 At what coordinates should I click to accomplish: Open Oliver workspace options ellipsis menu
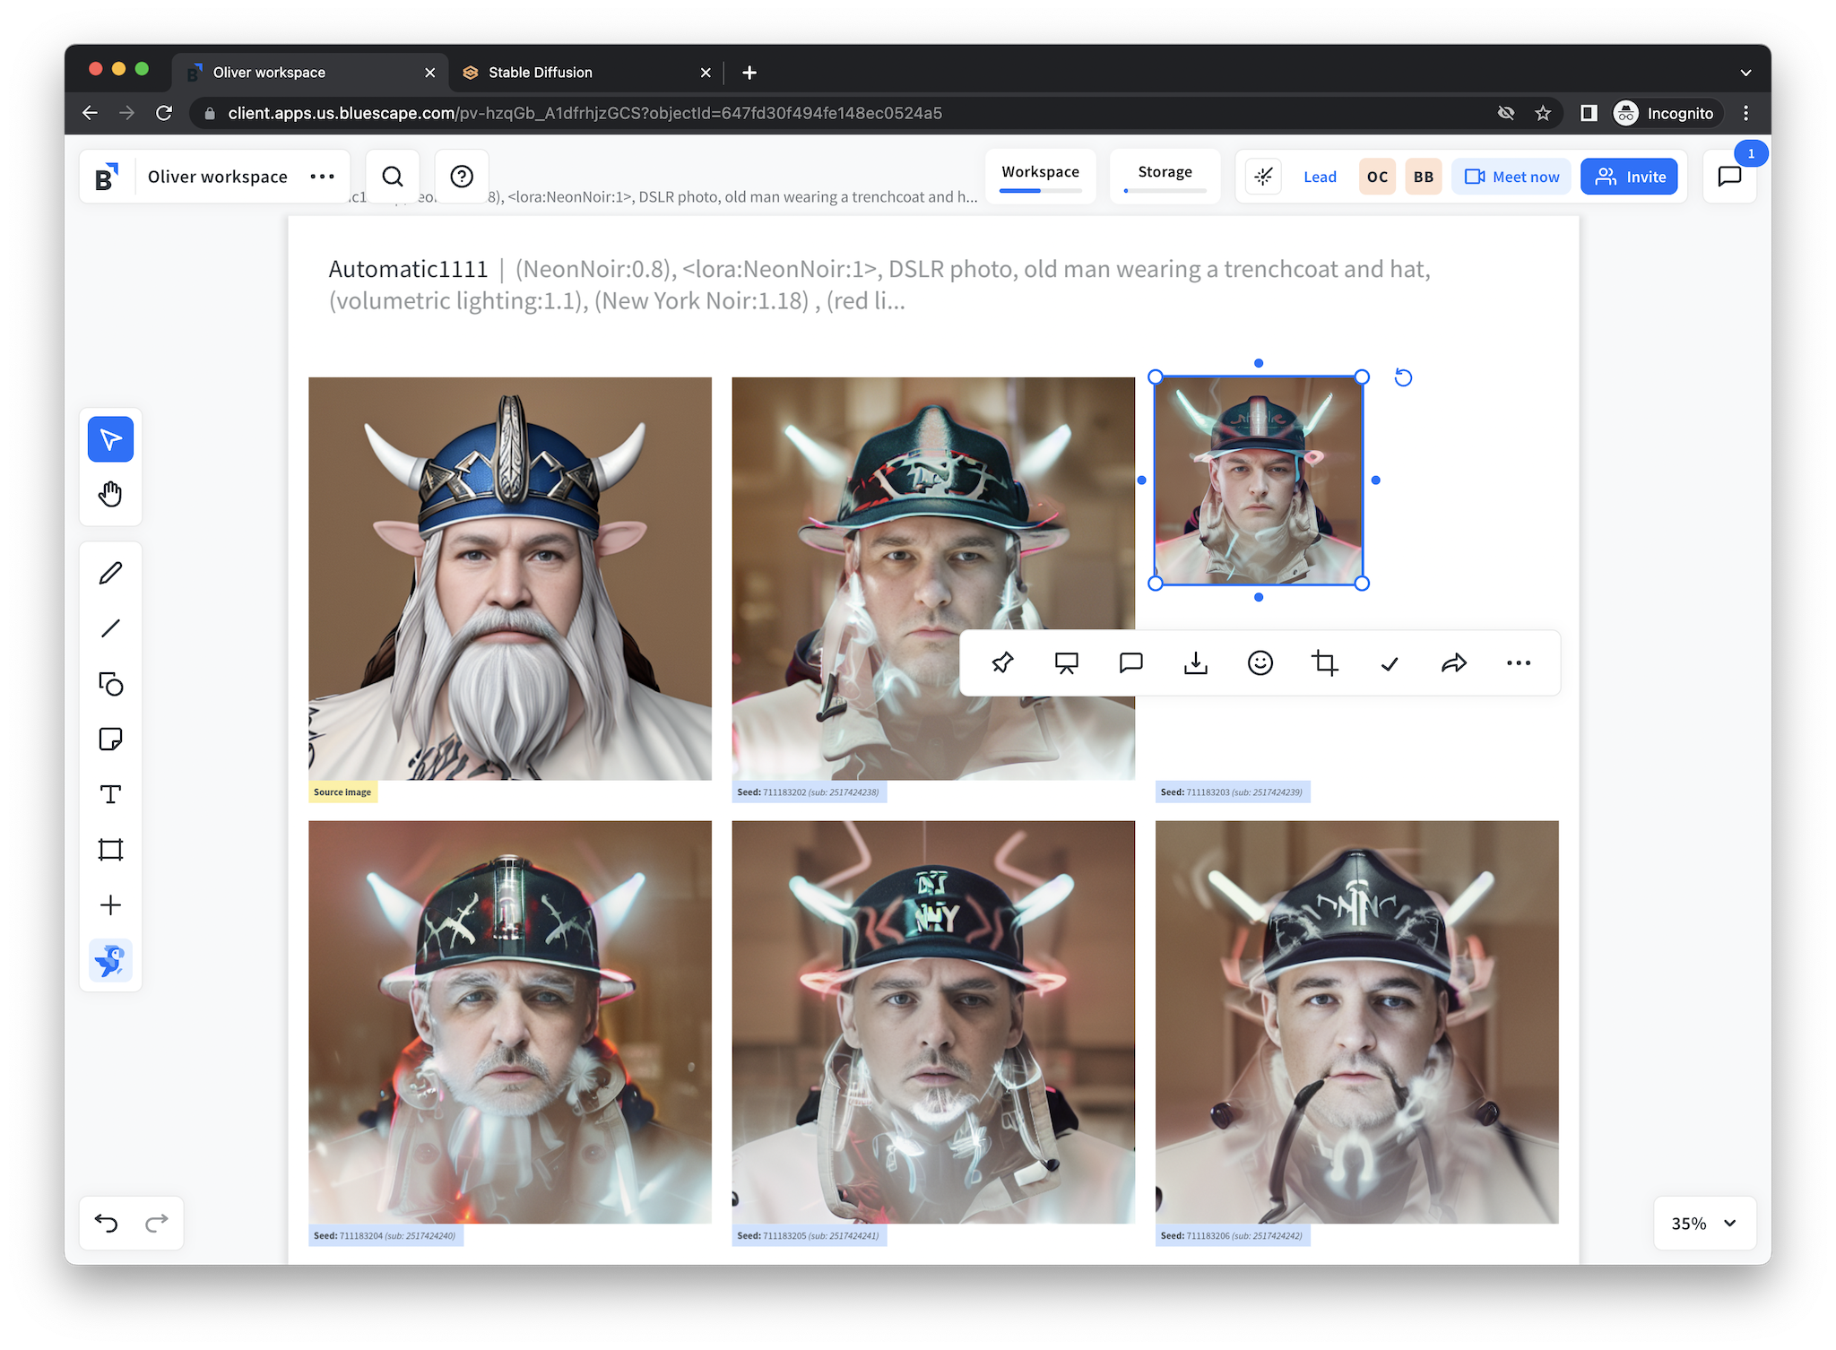pyautogui.click(x=322, y=177)
